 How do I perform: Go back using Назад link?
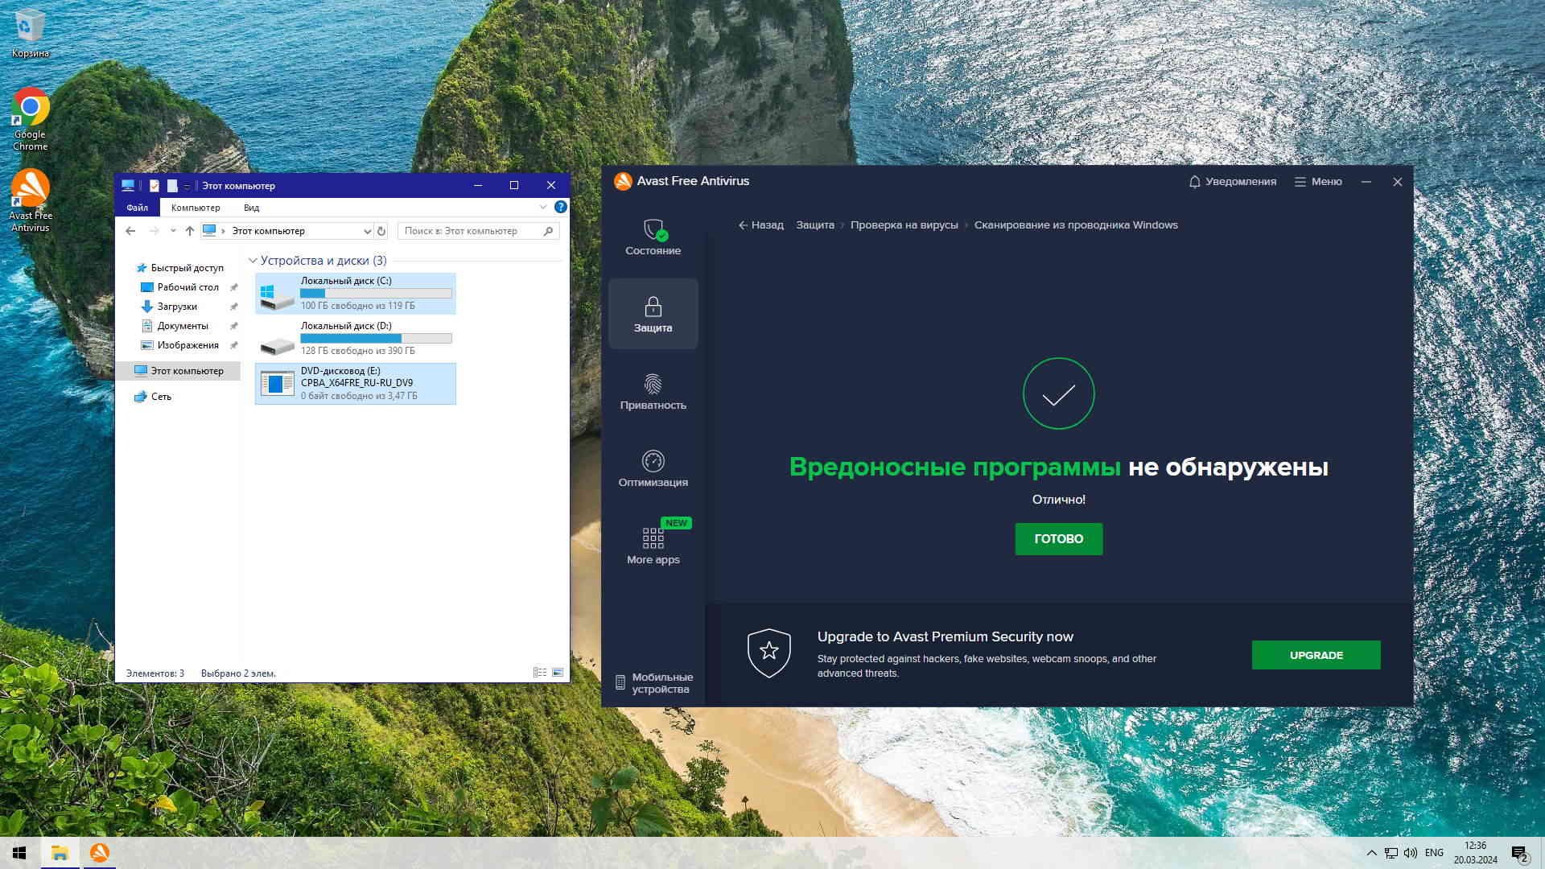point(760,225)
